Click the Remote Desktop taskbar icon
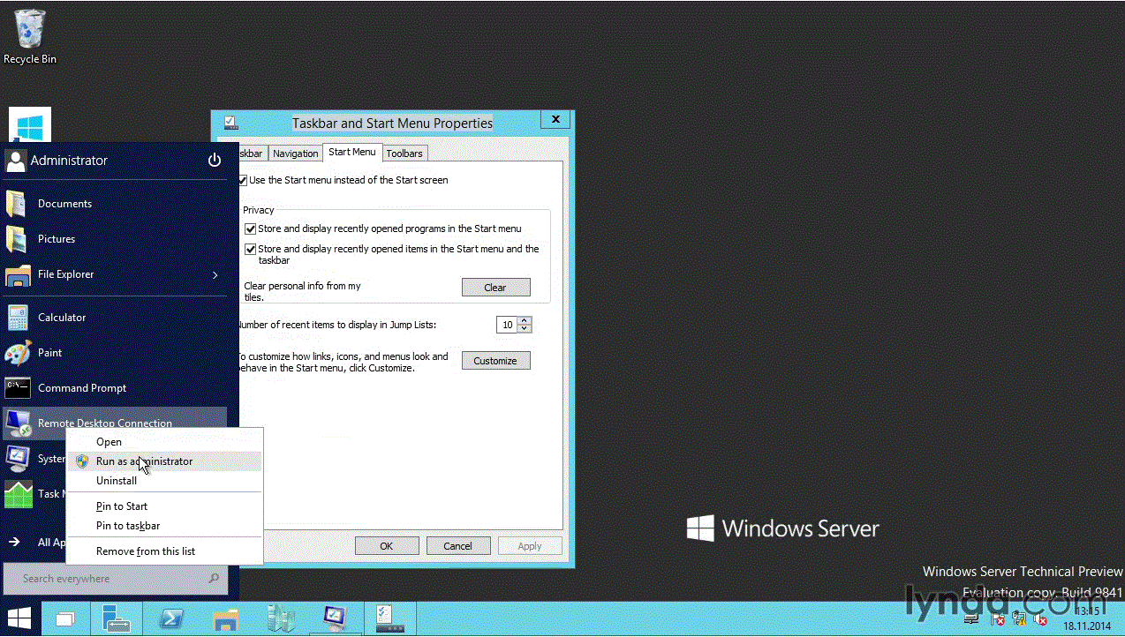The height and width of the screenshot is (637, 1125). (x=336, y=619)
